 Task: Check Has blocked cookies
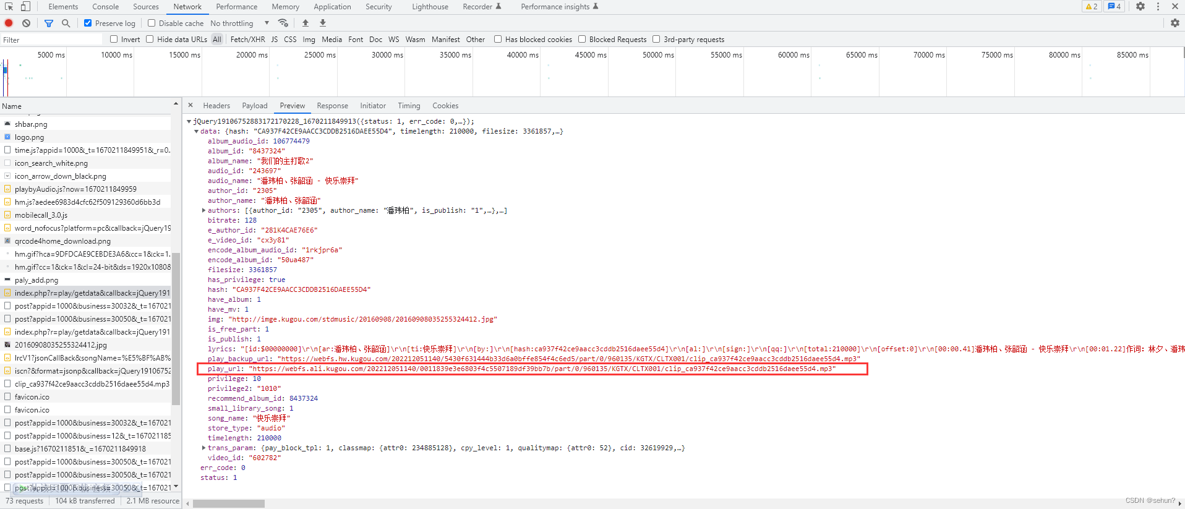498,39
